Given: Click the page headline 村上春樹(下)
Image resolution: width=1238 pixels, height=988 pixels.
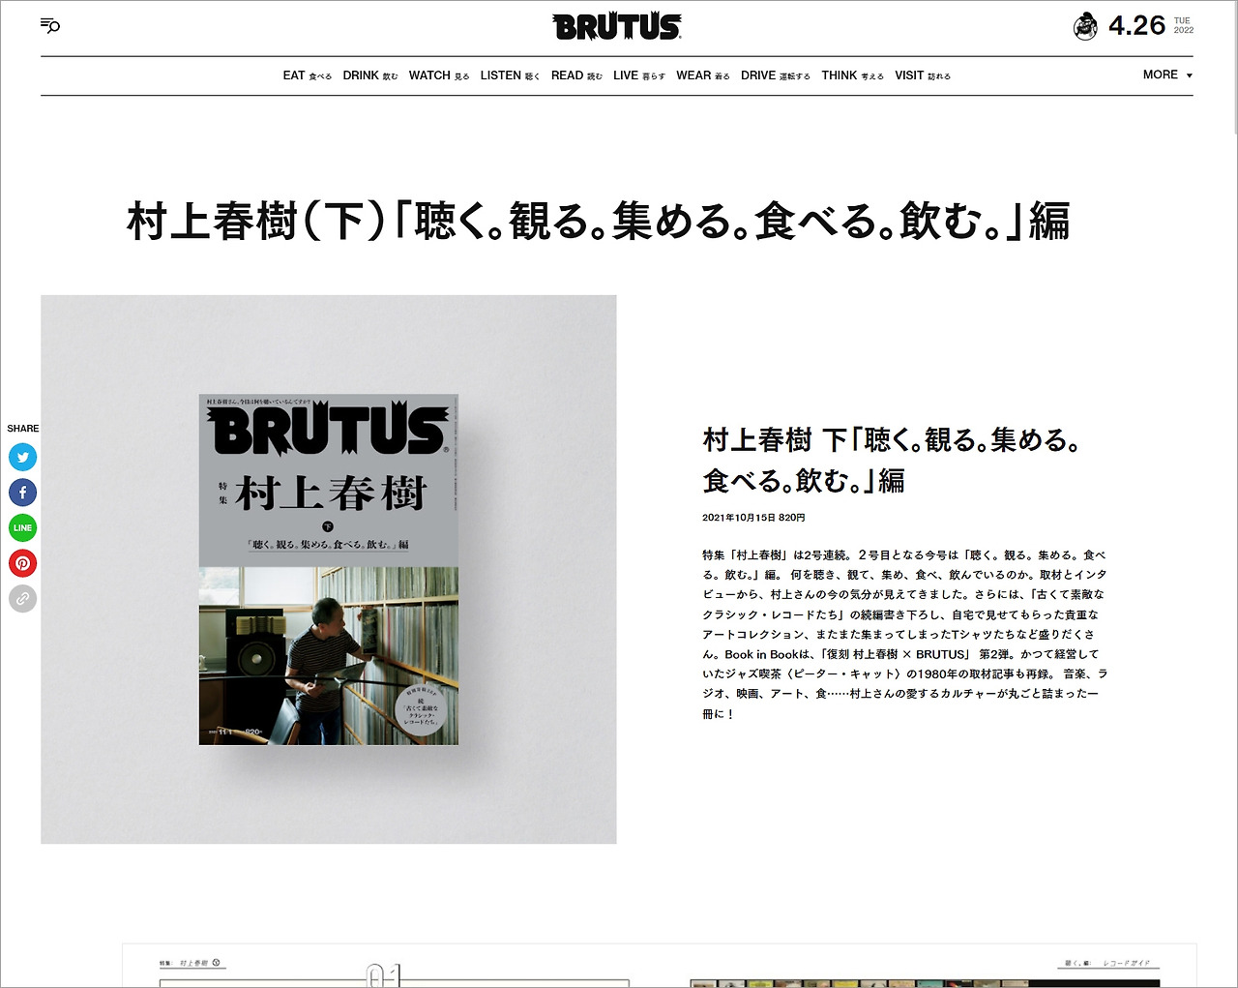Looking at the screenshot, I should pyautogui.click(x=599, y=221).
